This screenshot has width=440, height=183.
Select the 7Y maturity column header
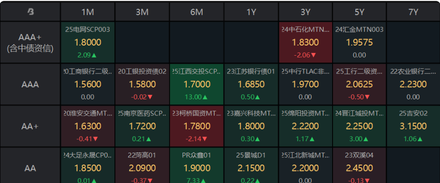413,12
